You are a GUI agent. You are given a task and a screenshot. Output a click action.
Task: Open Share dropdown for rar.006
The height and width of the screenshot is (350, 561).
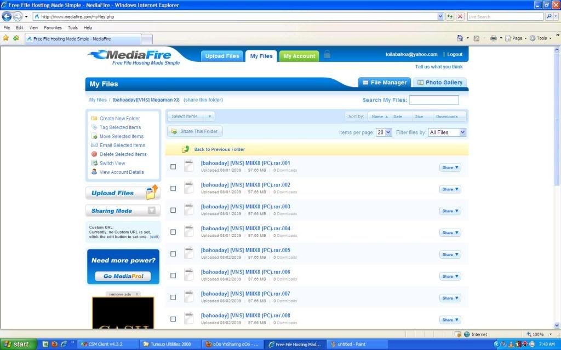click(450, 276)
